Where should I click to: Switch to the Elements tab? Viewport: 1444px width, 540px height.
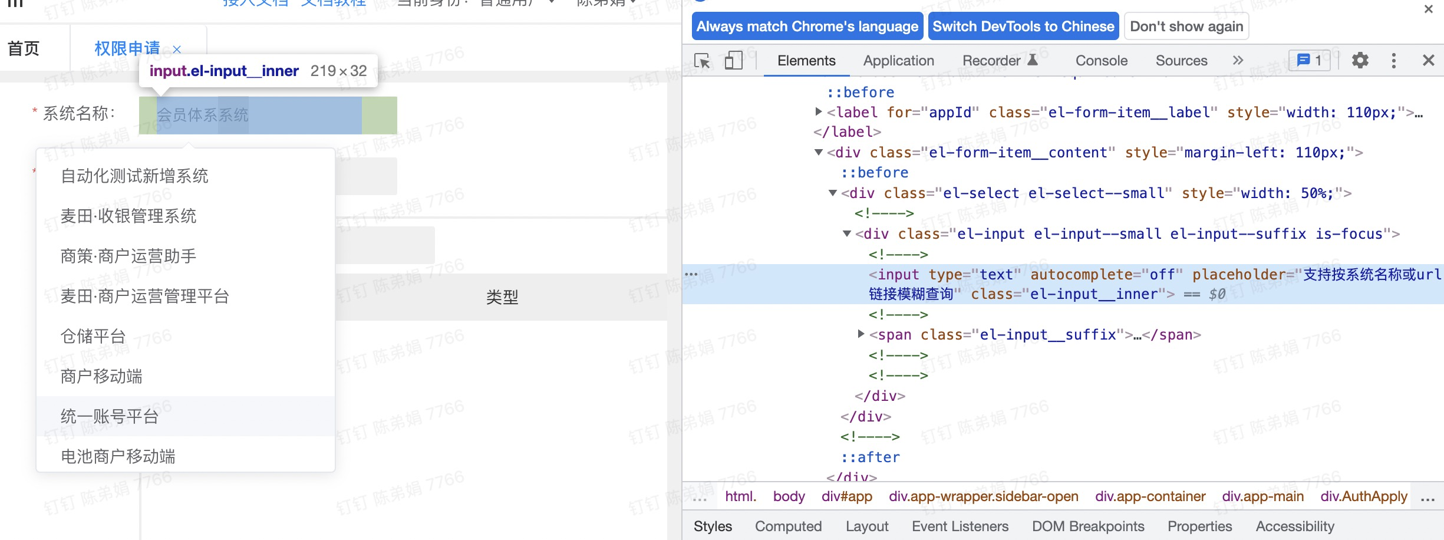coord(806,61)
